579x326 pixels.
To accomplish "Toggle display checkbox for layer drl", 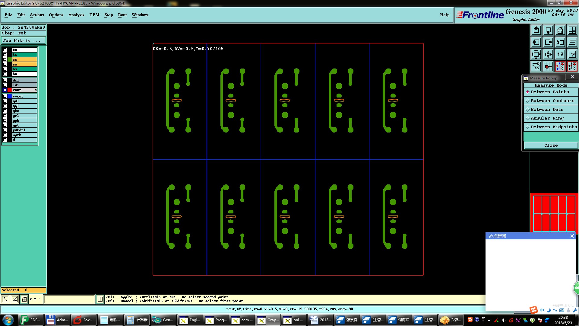I will tap(5, 80).
